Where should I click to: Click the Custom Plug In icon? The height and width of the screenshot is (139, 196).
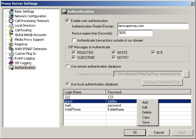click(x=11, y=54)
